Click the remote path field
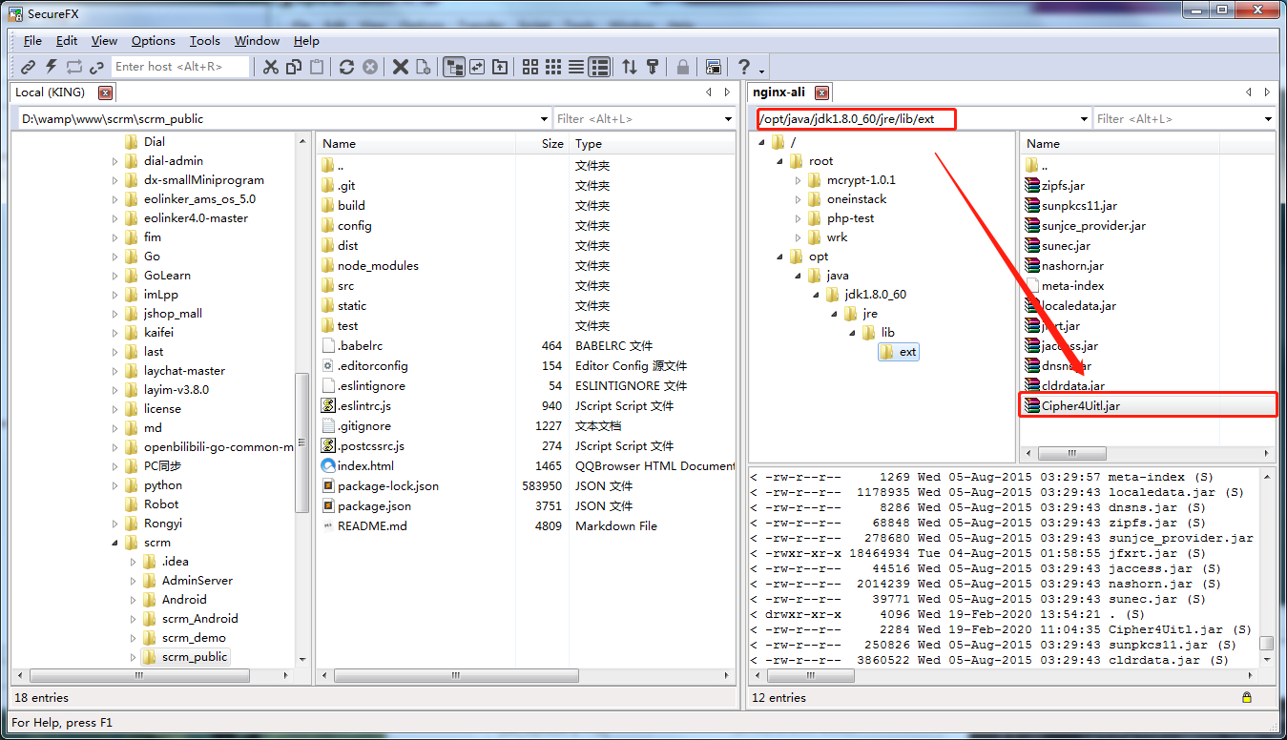Screen dimensions: 1287x740 (916, 119)
